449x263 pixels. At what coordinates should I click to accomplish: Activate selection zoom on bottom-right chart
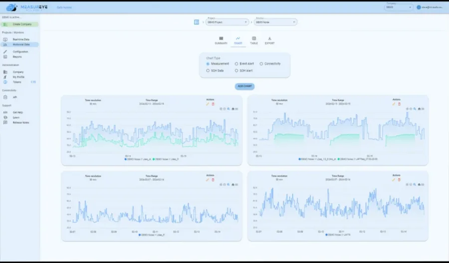pyautogui.click(x=415, y=185)
